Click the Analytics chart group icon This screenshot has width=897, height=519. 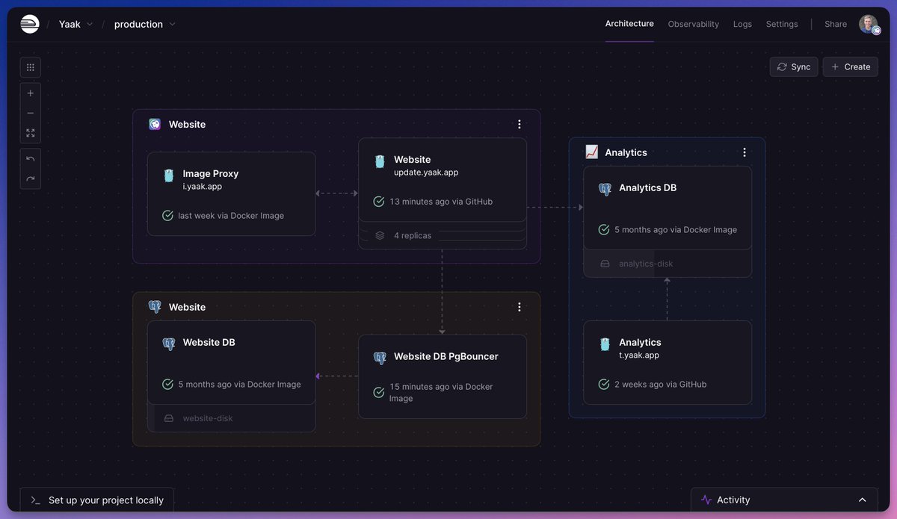click(x=591, y=152)
